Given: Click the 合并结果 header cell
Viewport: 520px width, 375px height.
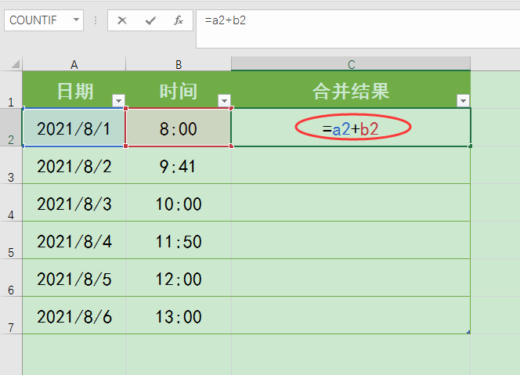Looking at the screenshot, I should (351, 89).
